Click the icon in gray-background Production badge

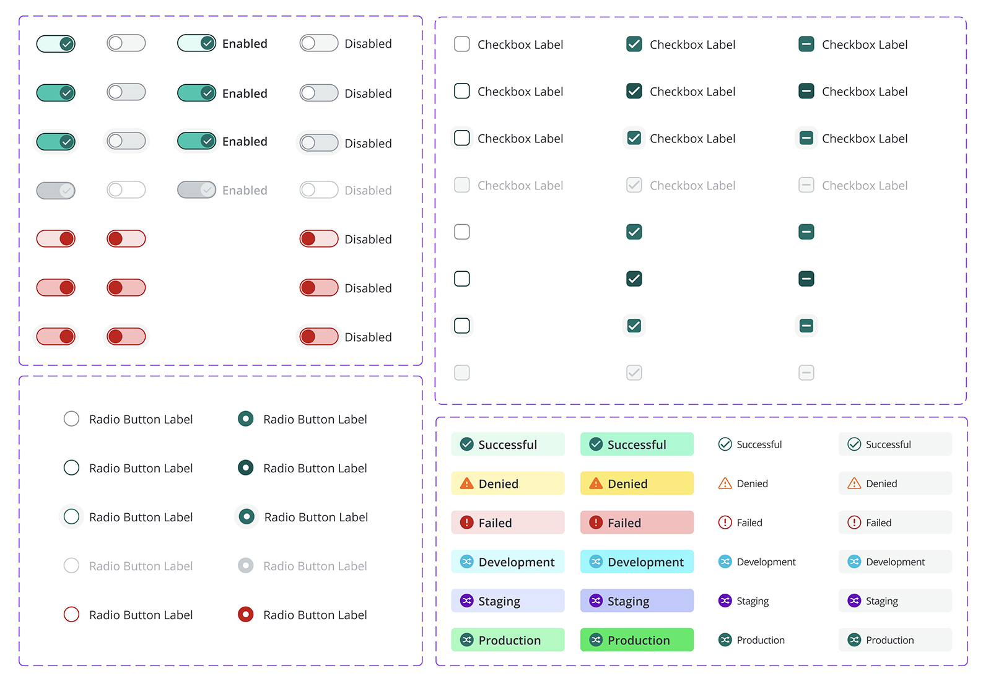point(854,640)
